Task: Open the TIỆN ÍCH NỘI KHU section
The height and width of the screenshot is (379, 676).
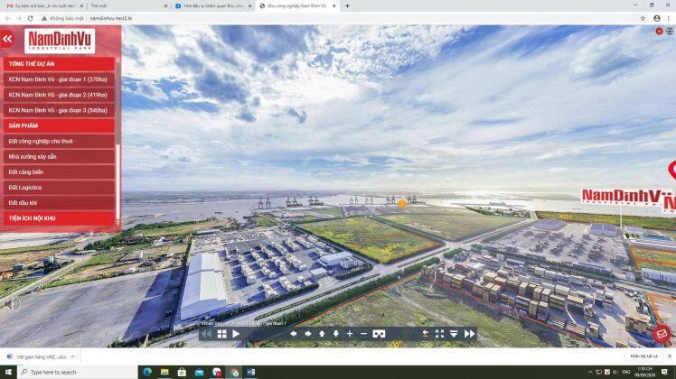Action: coord(59,218)
